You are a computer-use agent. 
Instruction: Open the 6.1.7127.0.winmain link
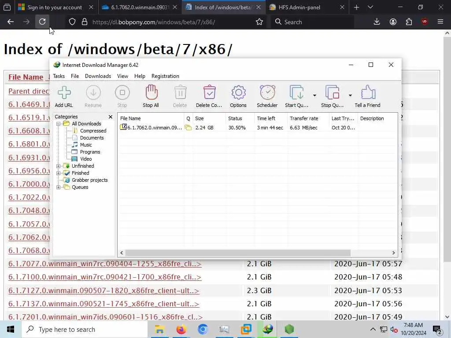(x=104, y=290)
